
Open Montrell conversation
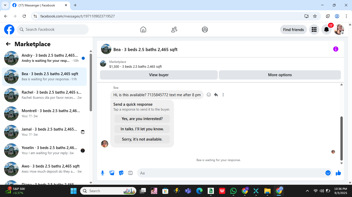[44, 114]
